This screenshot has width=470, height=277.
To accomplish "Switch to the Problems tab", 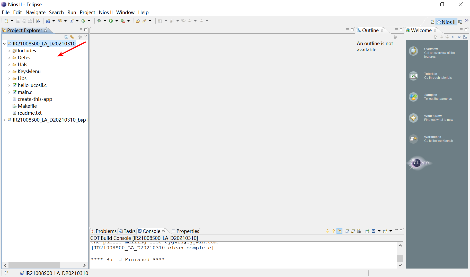I will (104, 231).
